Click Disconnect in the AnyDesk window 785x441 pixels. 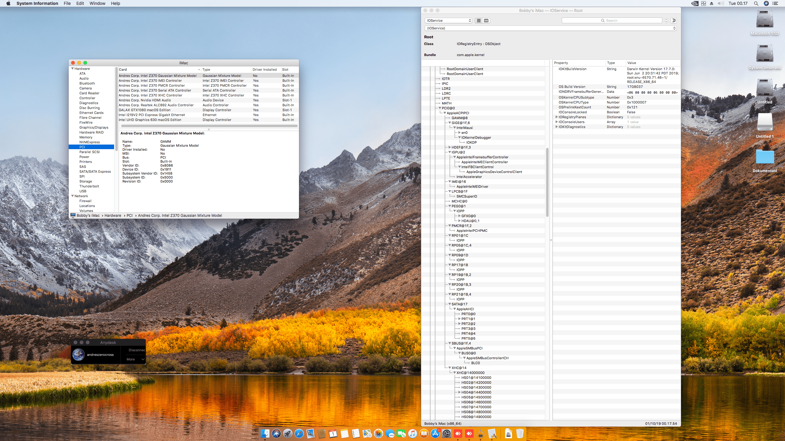coord(137,350)
